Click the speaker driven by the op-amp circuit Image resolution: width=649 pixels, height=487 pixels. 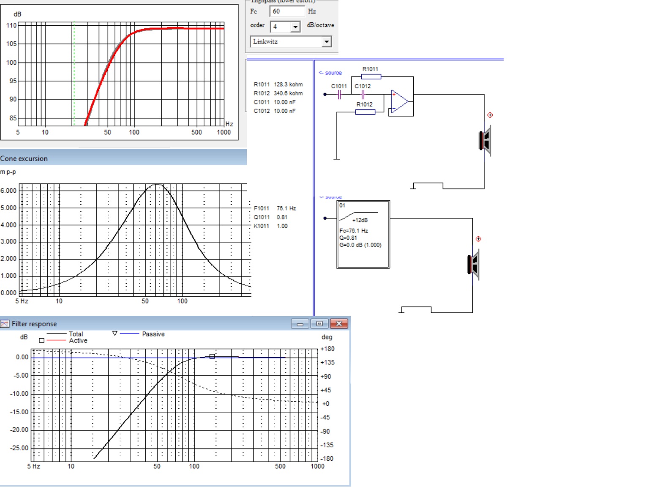point(485,141)
